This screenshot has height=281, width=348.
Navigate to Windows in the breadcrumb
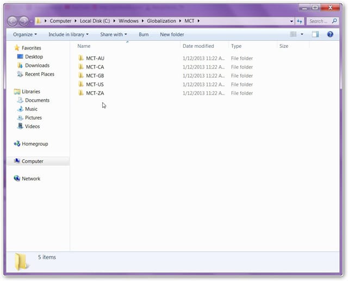point(128,21)
